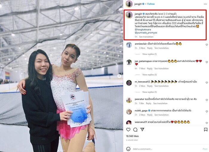Viewport: 209px width, 152px height.
Task: Like jan_patamapun's comment with the heart
Action: (x=207, y=62)
